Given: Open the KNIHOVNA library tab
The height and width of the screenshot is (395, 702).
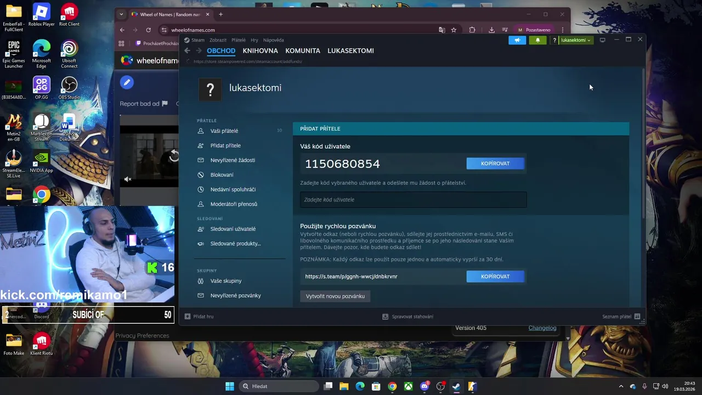Looking at the screenshot, I should pyautogui.click(x=261, y=50).
